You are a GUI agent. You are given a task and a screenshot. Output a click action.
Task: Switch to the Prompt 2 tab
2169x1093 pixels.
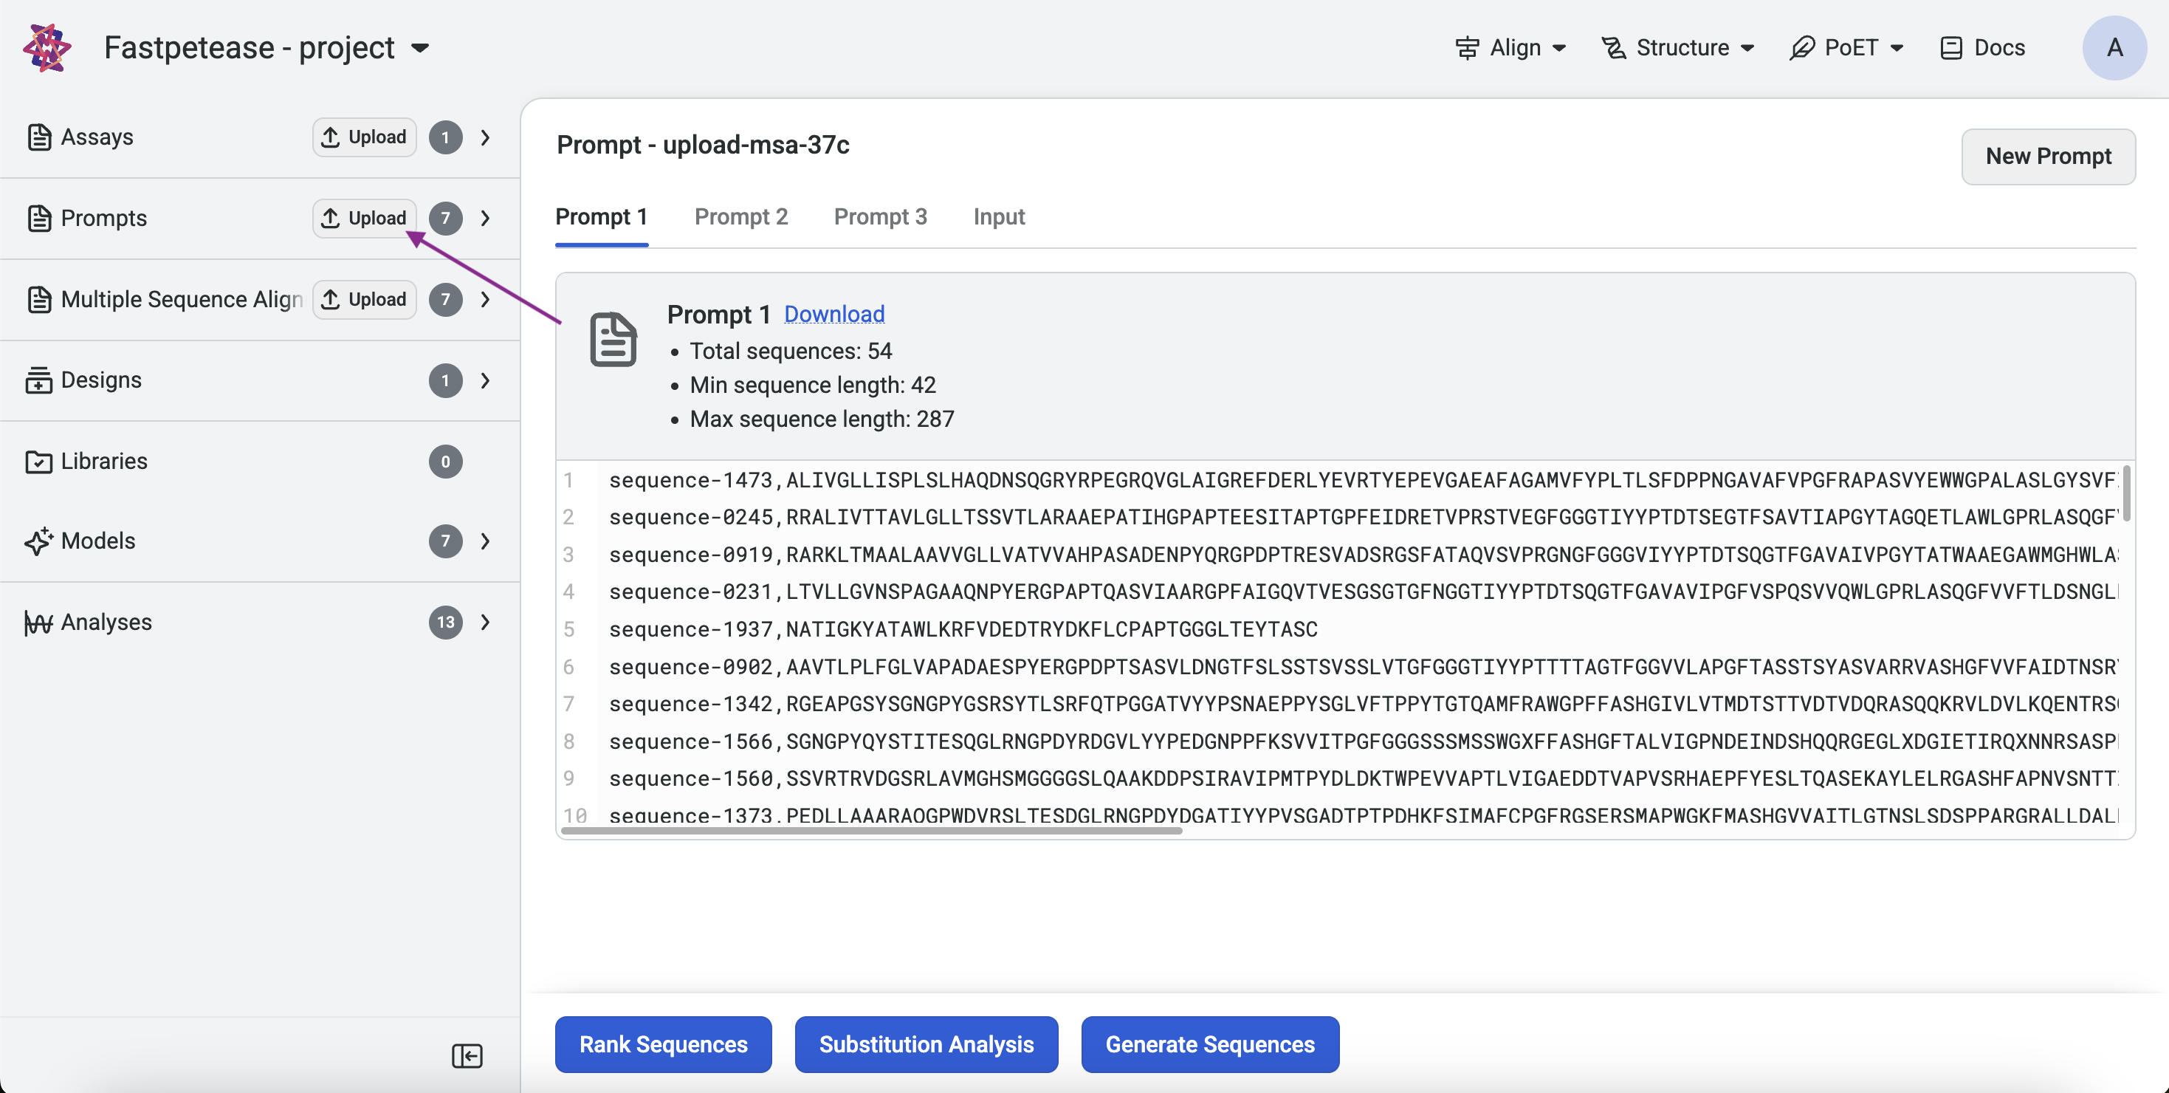[741, 217]
